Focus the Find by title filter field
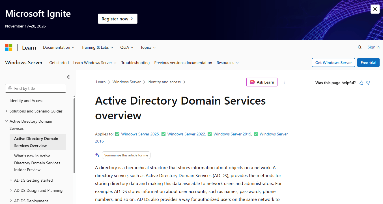383x204 pixels. pyautogui.click(x=36, y=88)
